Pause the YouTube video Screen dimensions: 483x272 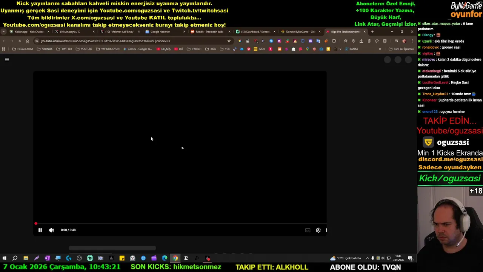coord(40,230)
